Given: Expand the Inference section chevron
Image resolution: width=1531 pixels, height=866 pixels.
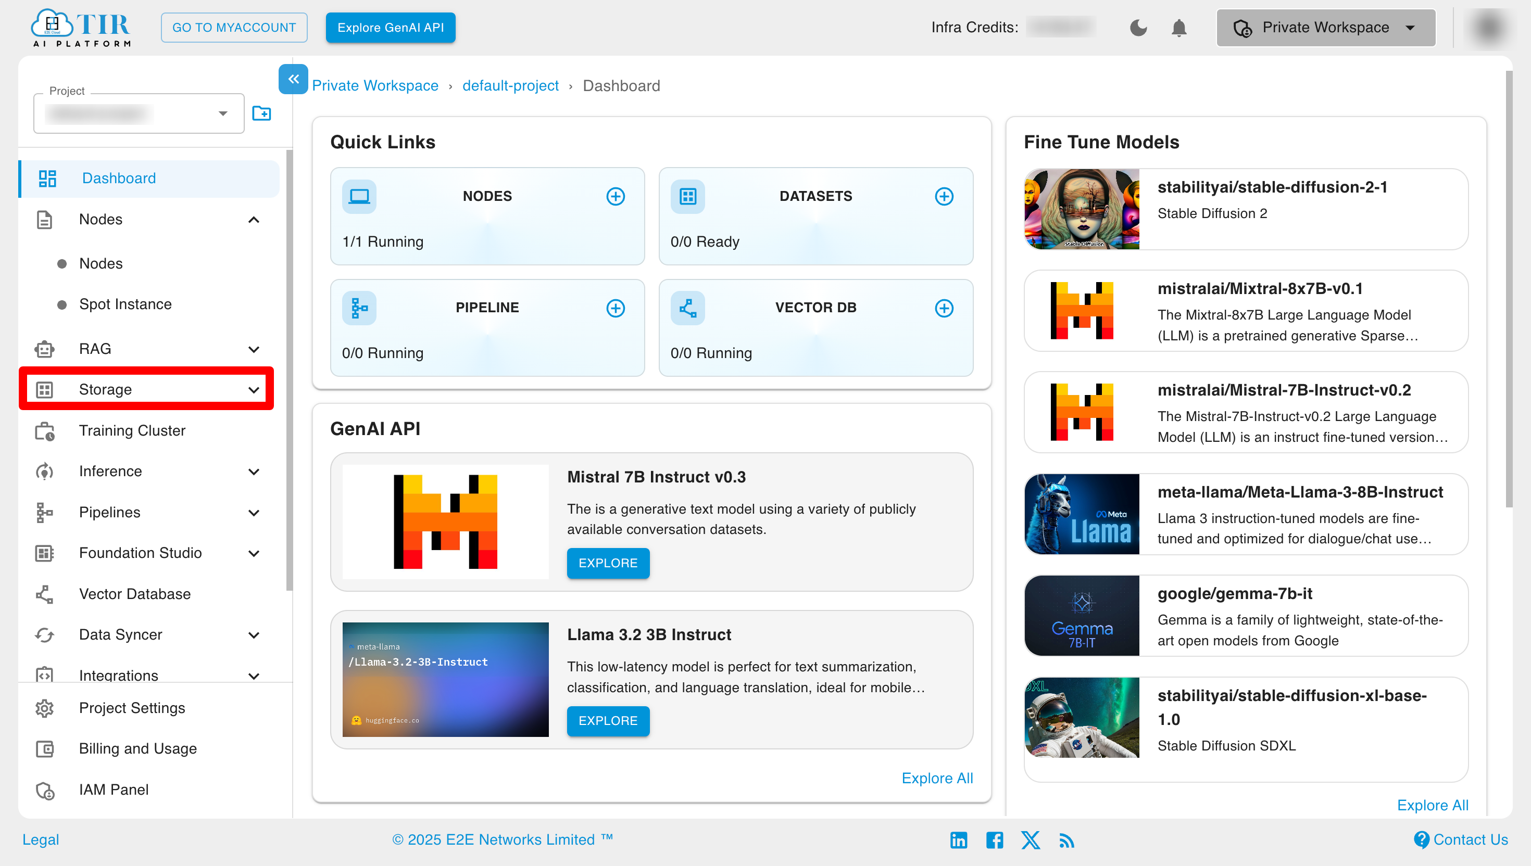Looking at the screenshot, I should [254, 472].
